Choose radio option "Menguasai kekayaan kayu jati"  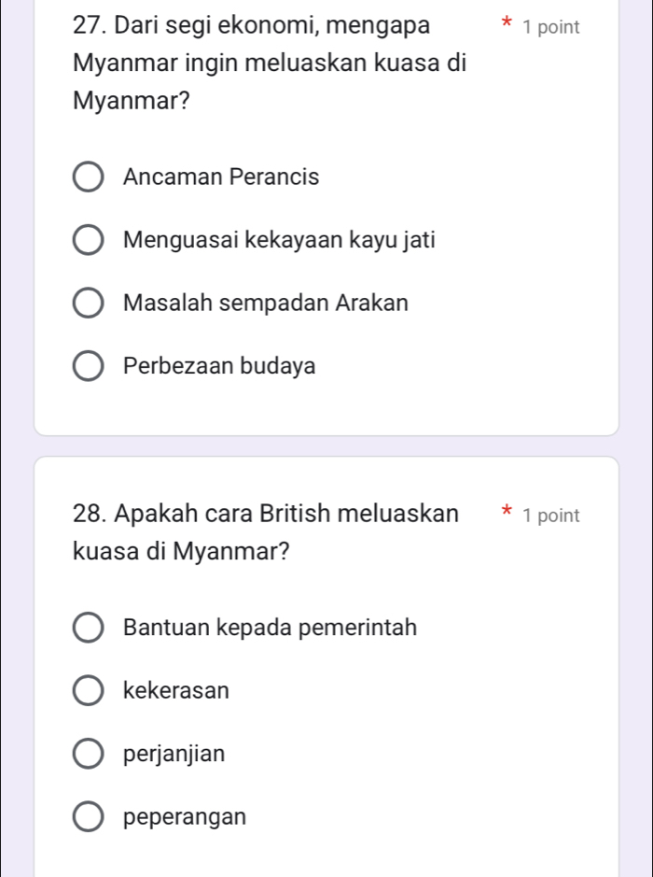[x=89, y=240]
